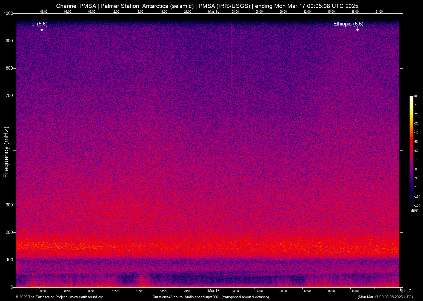Click '© 2025 The Earthsound Project' text

pos(41,297)
